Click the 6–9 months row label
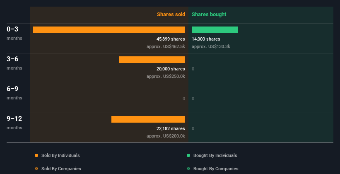 [14, 93]
